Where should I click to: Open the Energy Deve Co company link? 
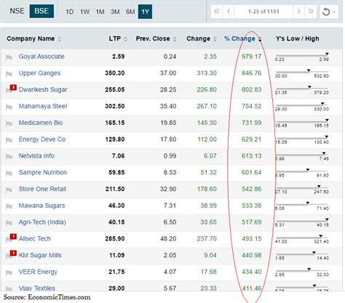42,140
